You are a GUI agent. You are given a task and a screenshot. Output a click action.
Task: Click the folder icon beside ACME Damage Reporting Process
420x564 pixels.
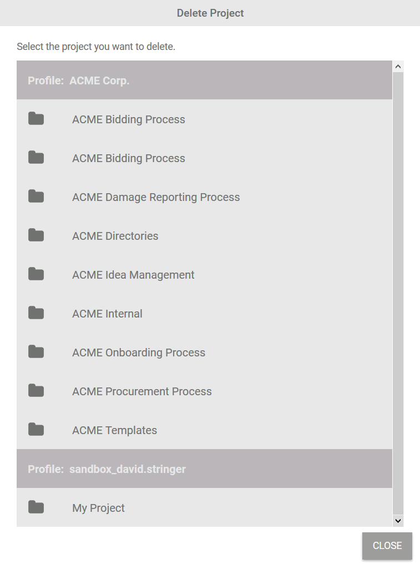coord(36,197)
